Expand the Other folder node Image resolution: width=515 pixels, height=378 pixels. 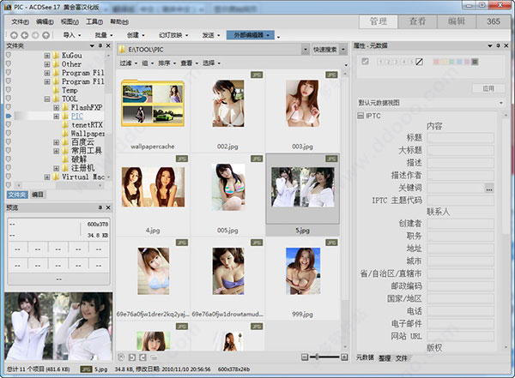click(x=47, y=64)
